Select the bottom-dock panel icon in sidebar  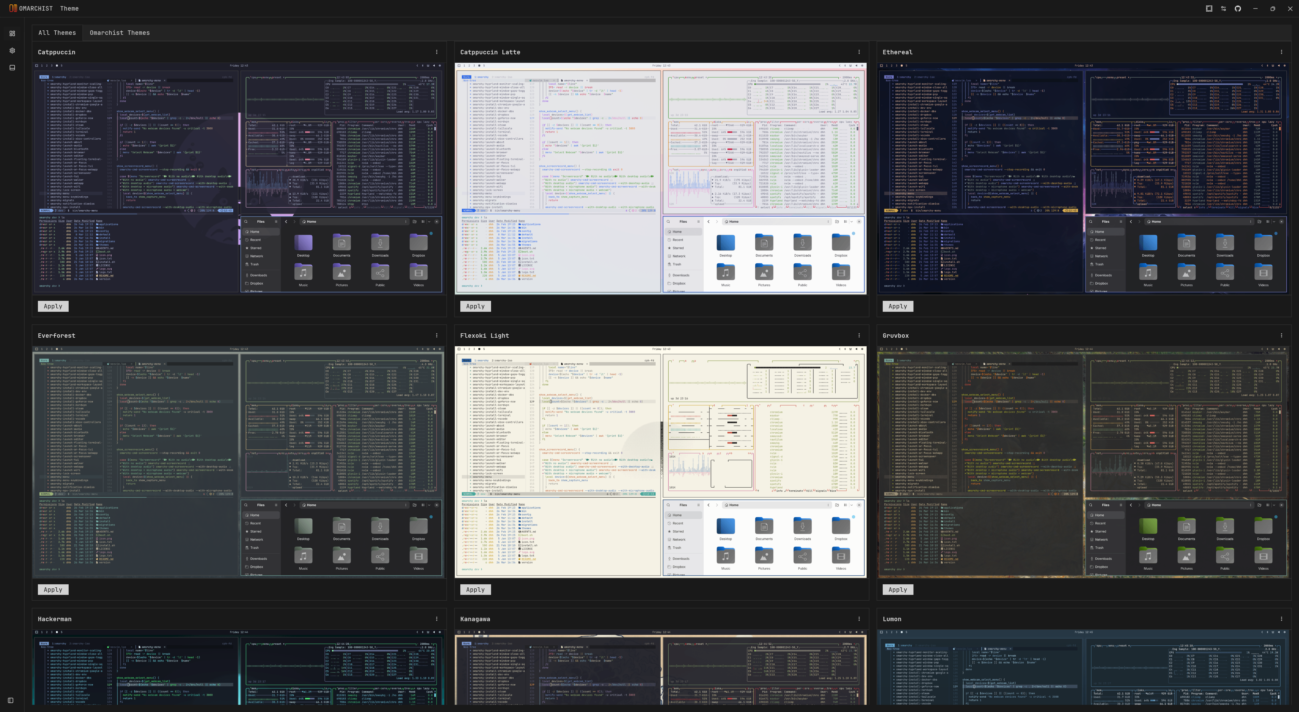12,68
